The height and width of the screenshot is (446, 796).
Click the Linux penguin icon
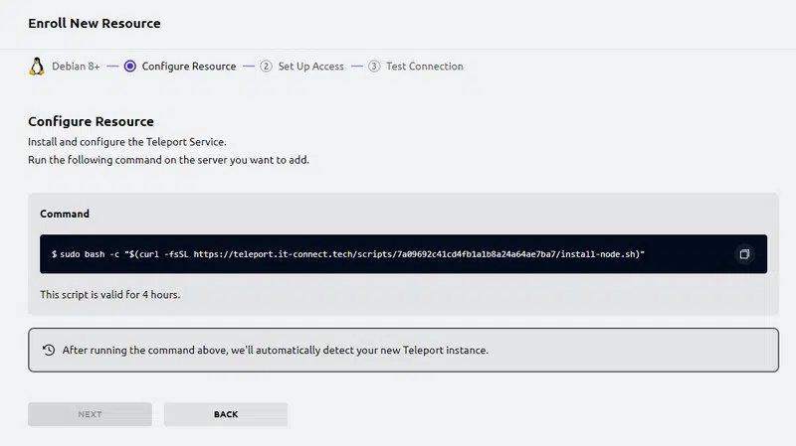click(x=37, y=67)
